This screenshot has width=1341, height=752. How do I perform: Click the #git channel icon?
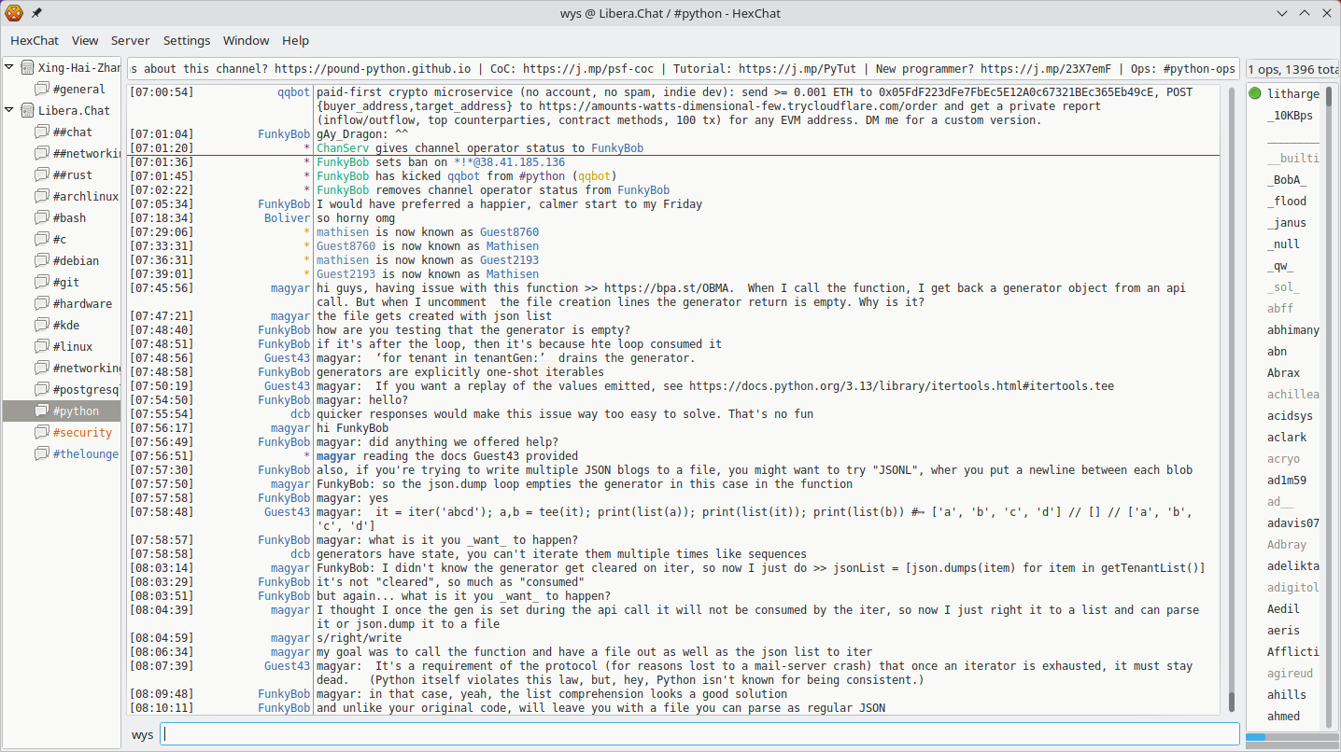pyautogui.click(x=42, y=282)
